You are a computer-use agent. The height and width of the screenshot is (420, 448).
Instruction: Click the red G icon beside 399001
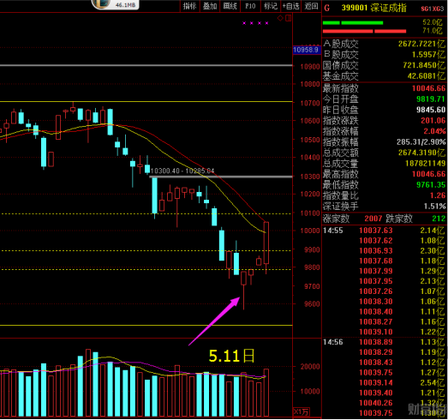327,8
